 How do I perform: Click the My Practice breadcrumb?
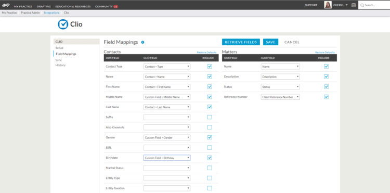pos(9,12)
